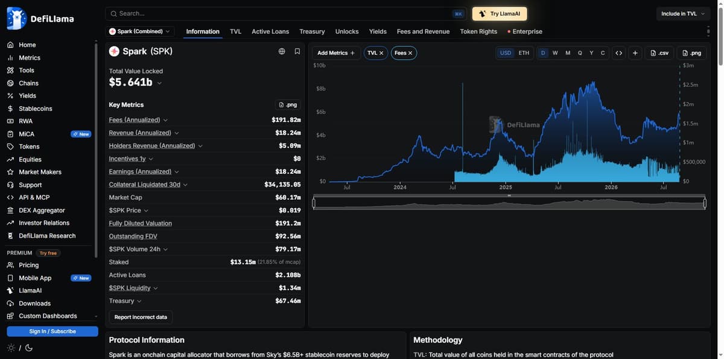This screenshot has width=724, height=359.
Task: Switch chart denomination to ETH
Action: pos(524,53)
